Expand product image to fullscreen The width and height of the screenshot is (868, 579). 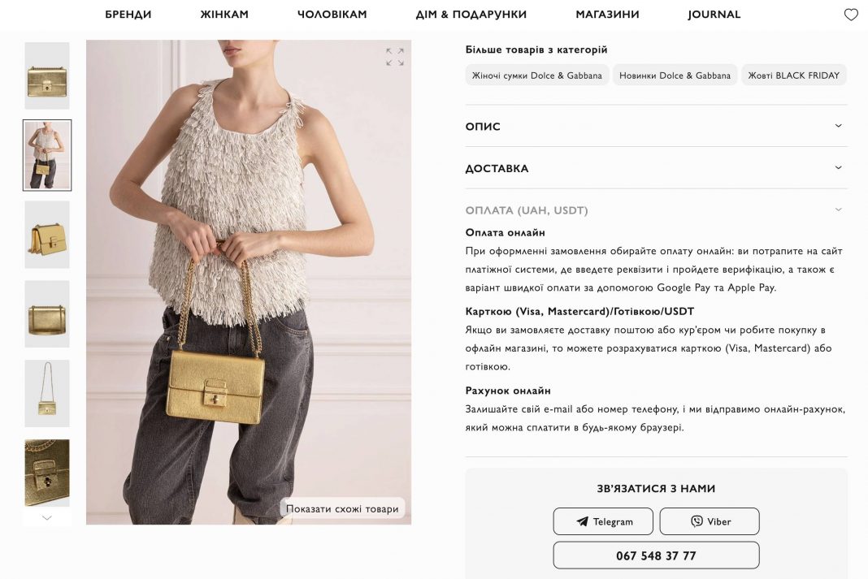(395, 56)
